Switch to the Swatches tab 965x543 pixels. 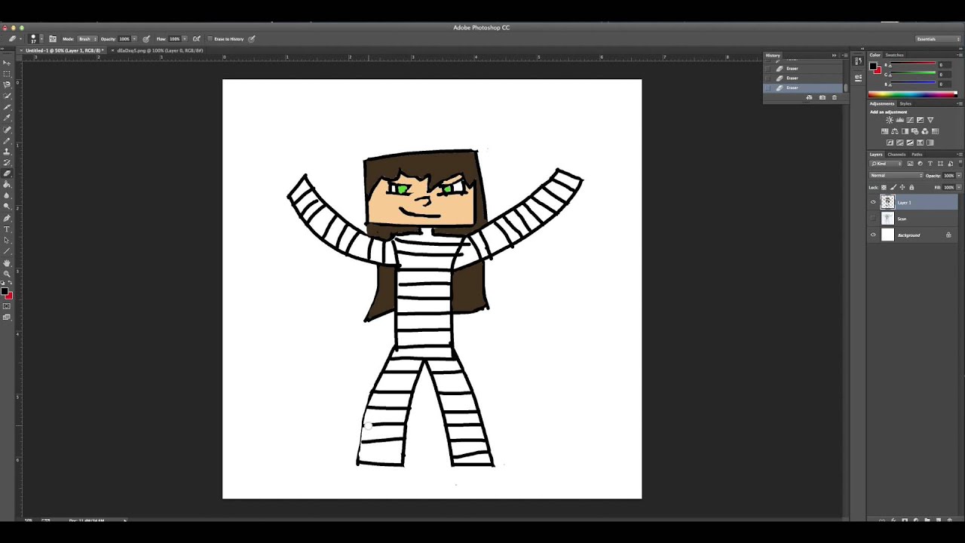point(895,55)
